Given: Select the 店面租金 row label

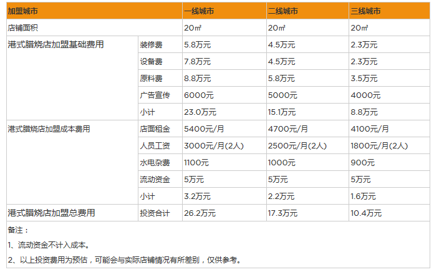Looking at the screenshot, I should coord(155,129).
